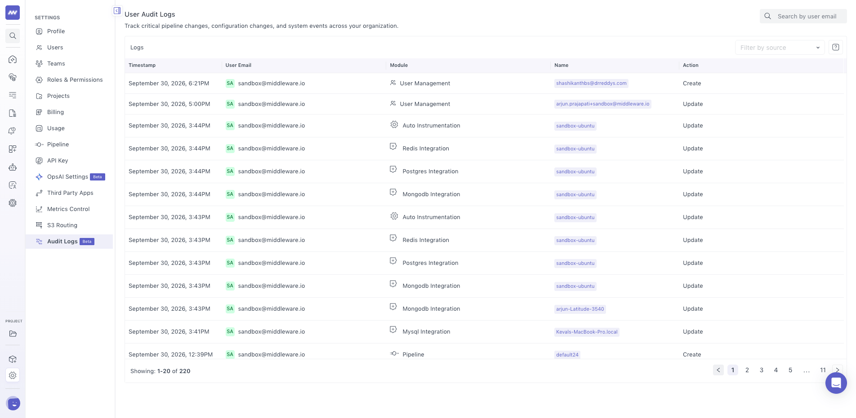This screenshot has height=418, width=856.
Task: Jump to last page 11
Action: tap(823, 370)
